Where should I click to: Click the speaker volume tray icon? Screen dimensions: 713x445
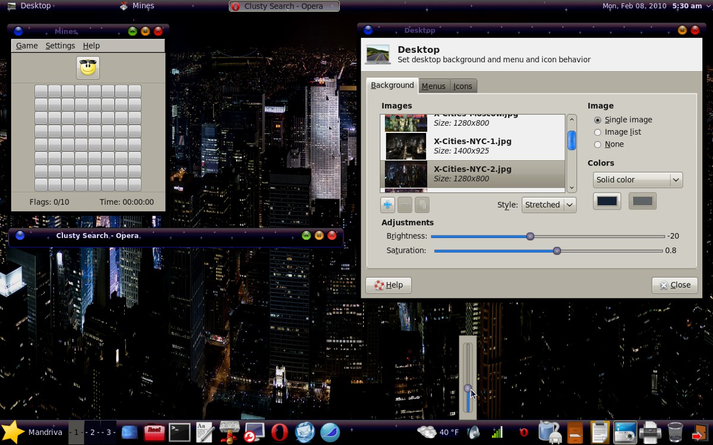[x=474, y=433]
